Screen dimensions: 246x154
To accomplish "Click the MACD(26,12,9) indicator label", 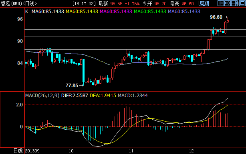I will pos(42,96).
